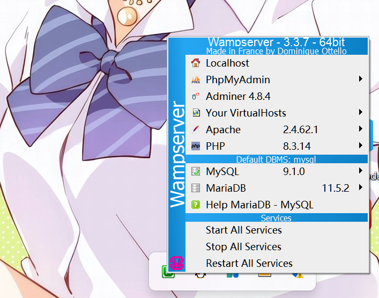Click the pink Wampserver W logo icon
The height and width of the screenshot is (298, 379).
[177, 263]
